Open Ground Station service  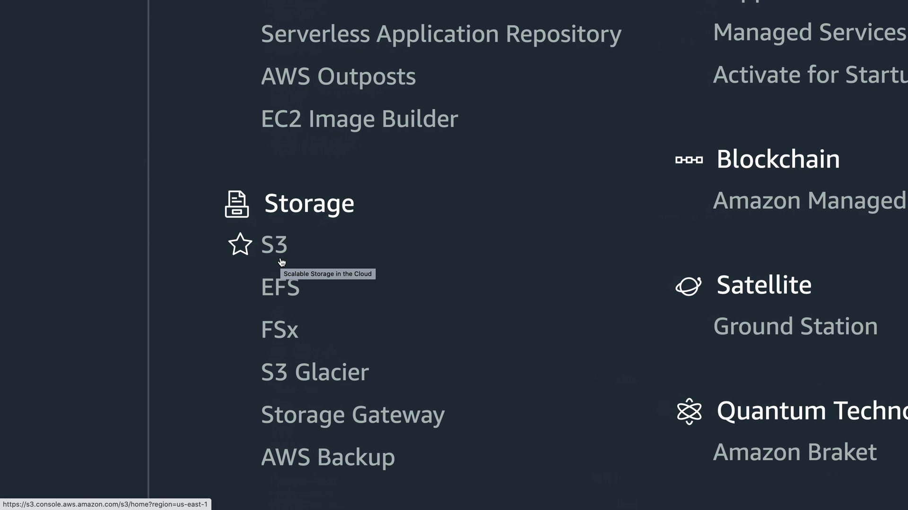(795, 327)
